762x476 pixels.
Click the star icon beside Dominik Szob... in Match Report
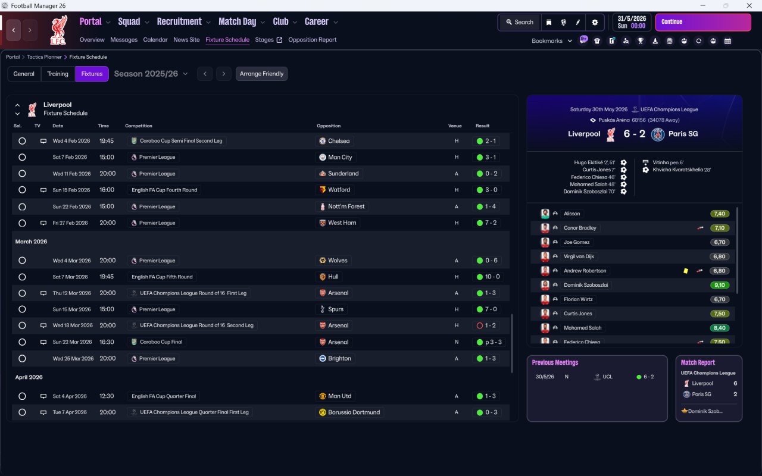click(x=685, y=411)
